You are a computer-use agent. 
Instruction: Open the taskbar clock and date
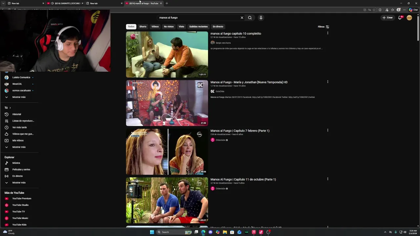pos(413,232)
